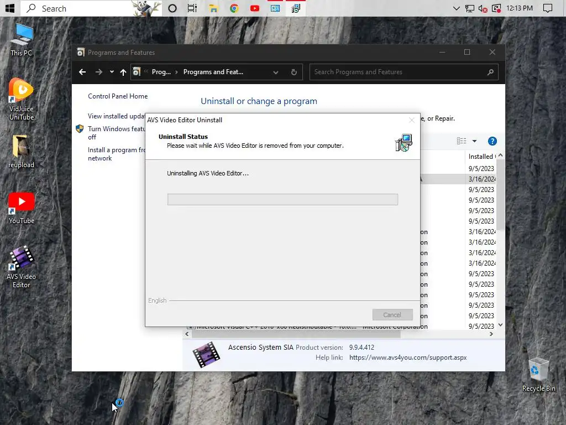Image resolution: width=566 pixels, height=425 pixels.
Task: Refresh the Programs and Features list
Action: tap(294, 72)
